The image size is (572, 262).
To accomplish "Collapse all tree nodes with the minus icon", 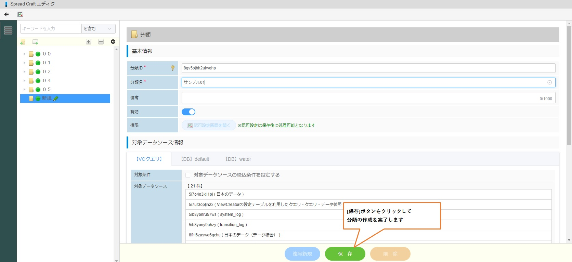I will pos(101,42).
